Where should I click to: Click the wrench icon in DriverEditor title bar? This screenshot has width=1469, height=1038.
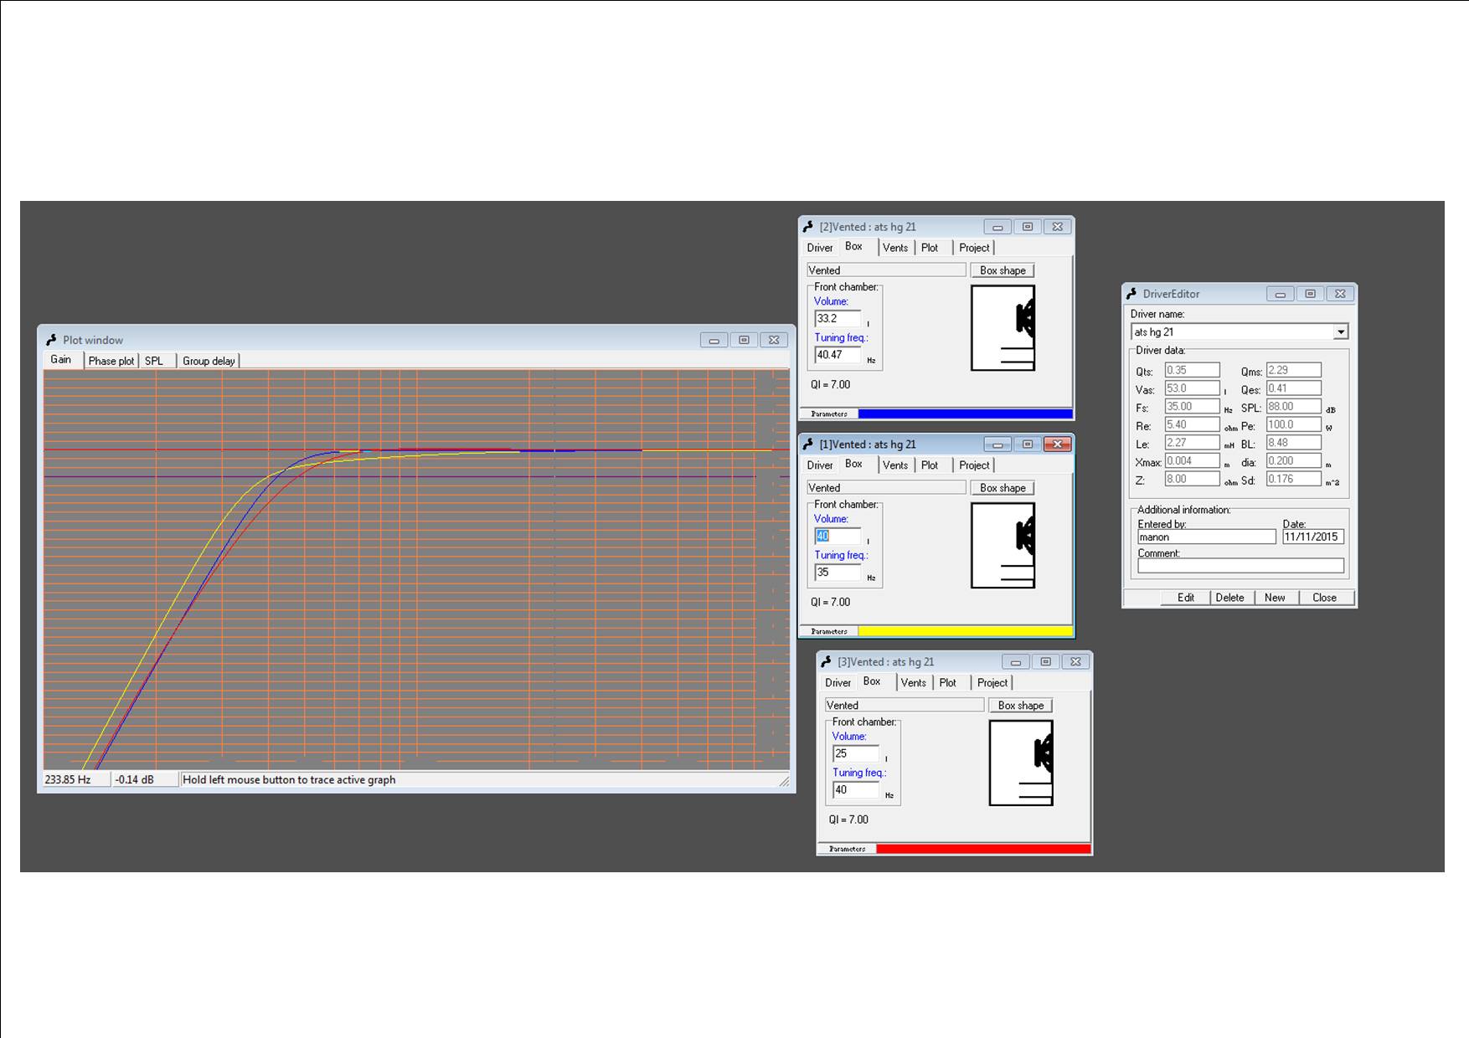coord(1131,294)
